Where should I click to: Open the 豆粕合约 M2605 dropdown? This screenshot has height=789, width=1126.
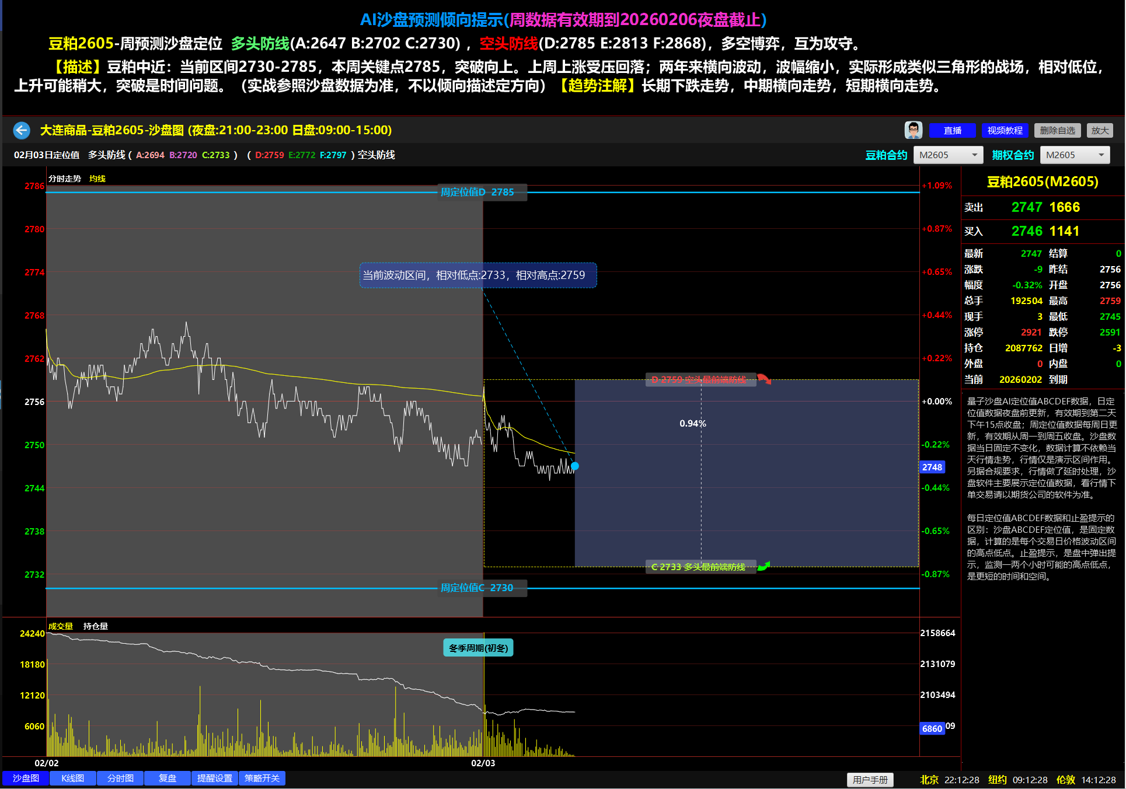point(948,155)
